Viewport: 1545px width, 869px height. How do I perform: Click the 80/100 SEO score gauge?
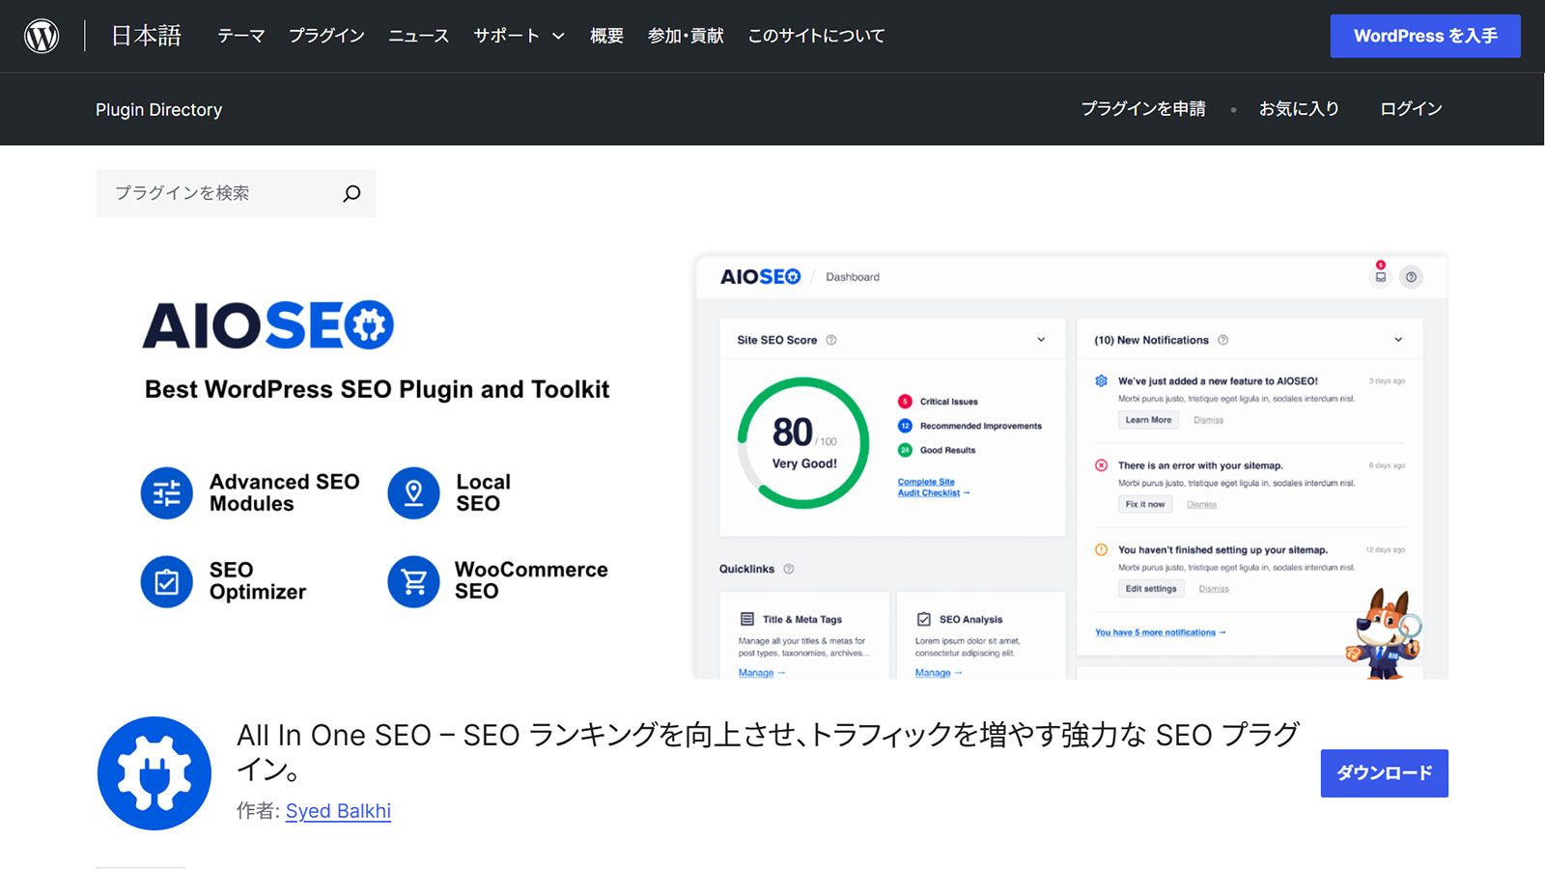click(803, 443)
